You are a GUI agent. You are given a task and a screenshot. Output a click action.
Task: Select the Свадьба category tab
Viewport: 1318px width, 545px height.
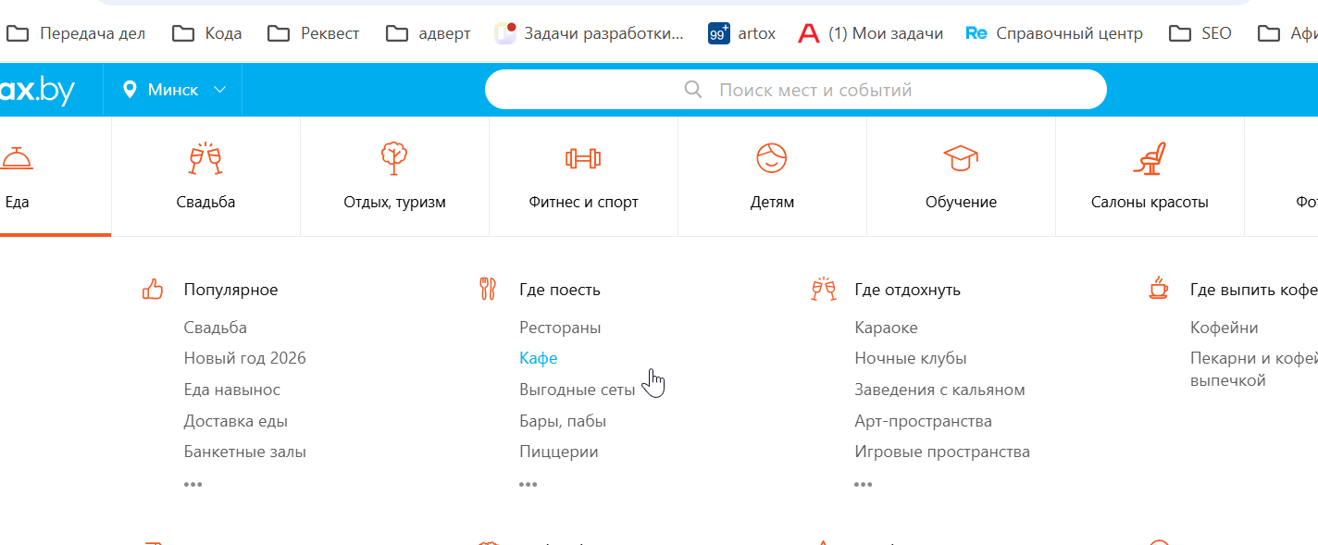[205, 177]
